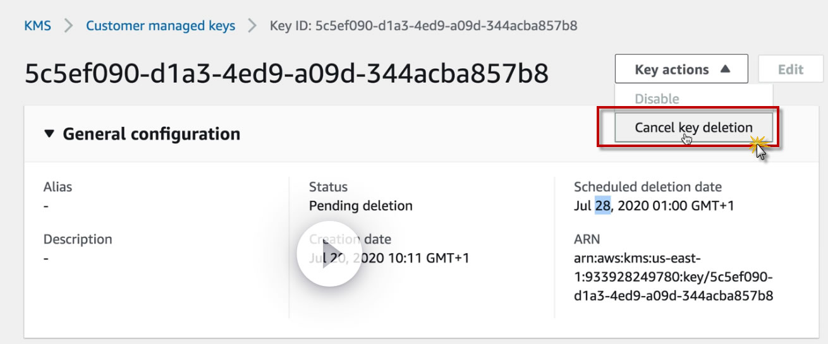Click the General configuration section title
The width and height of the screenshot is (828, 344).
pos(151,134)
